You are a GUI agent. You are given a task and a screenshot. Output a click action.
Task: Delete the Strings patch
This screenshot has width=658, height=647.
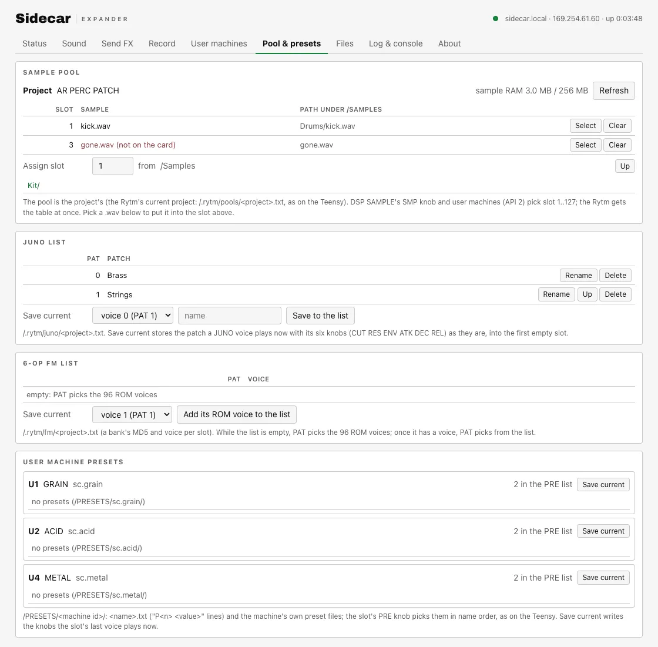[615, 294]
